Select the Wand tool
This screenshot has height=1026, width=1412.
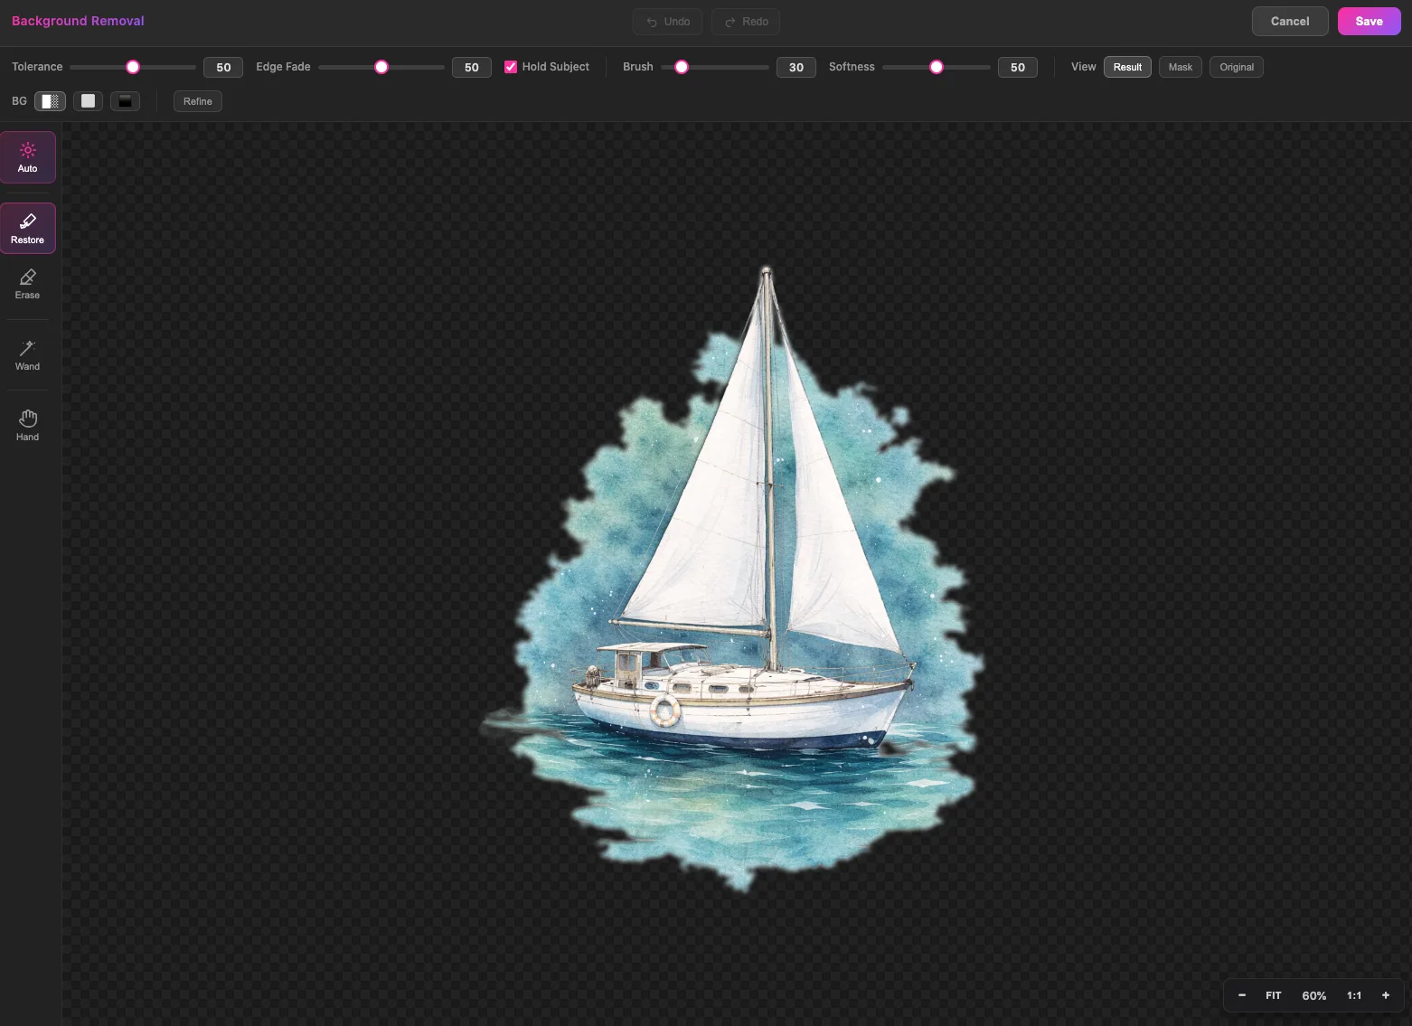(x=28, y=355)
